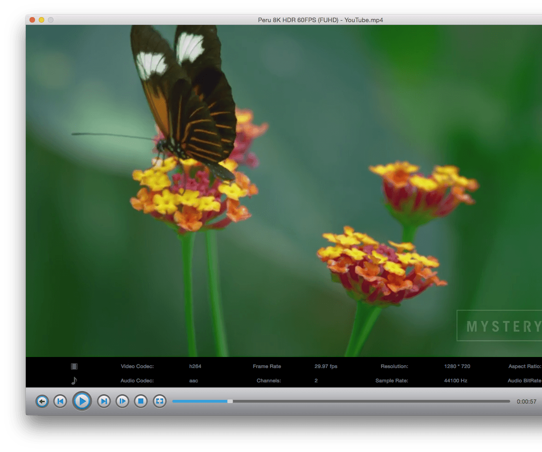Click the playhead knob on the timeline
The width and height of the screenshot is (542, 452).
(230, 401)
